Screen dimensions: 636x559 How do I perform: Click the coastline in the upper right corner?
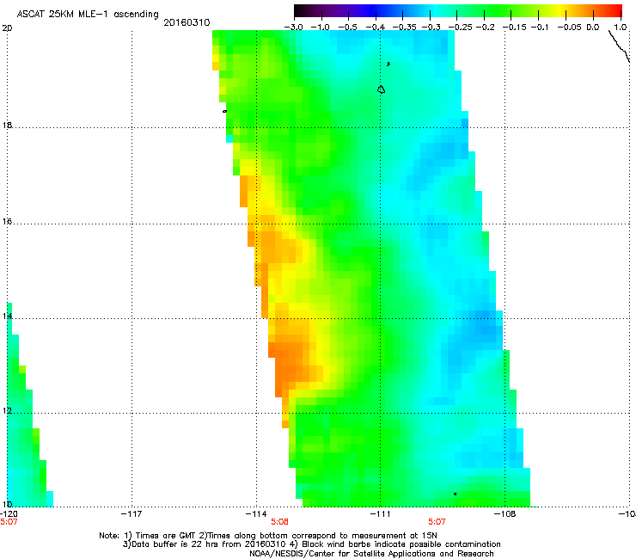pos(619,46)
